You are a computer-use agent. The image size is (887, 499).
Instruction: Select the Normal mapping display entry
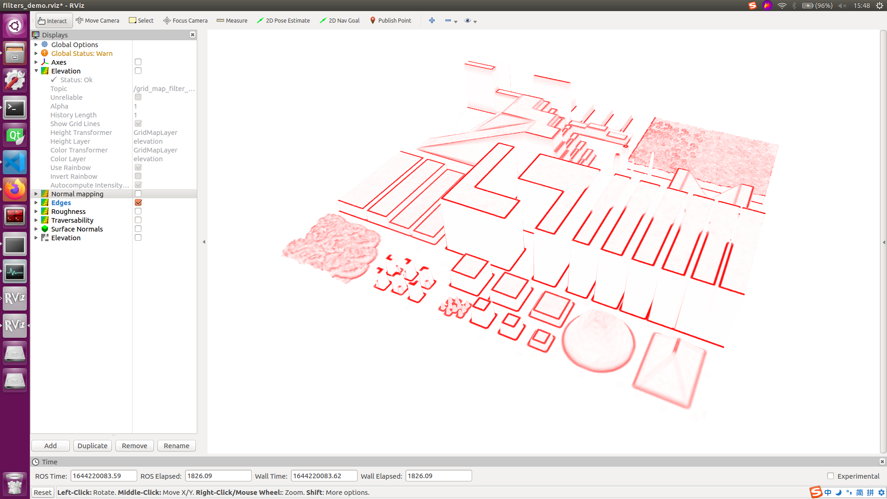coord(78,194)
